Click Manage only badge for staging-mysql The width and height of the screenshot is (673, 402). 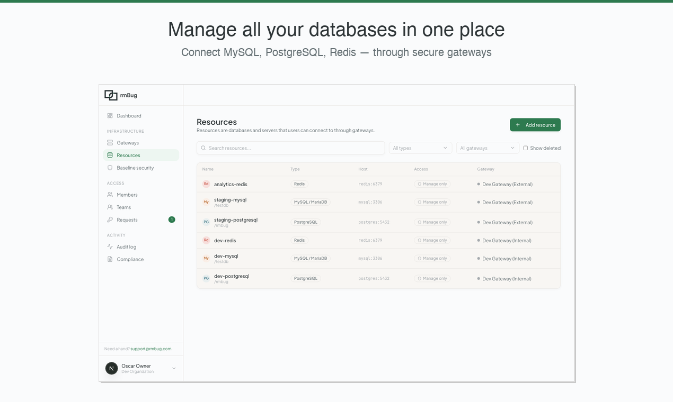[432, 202]
